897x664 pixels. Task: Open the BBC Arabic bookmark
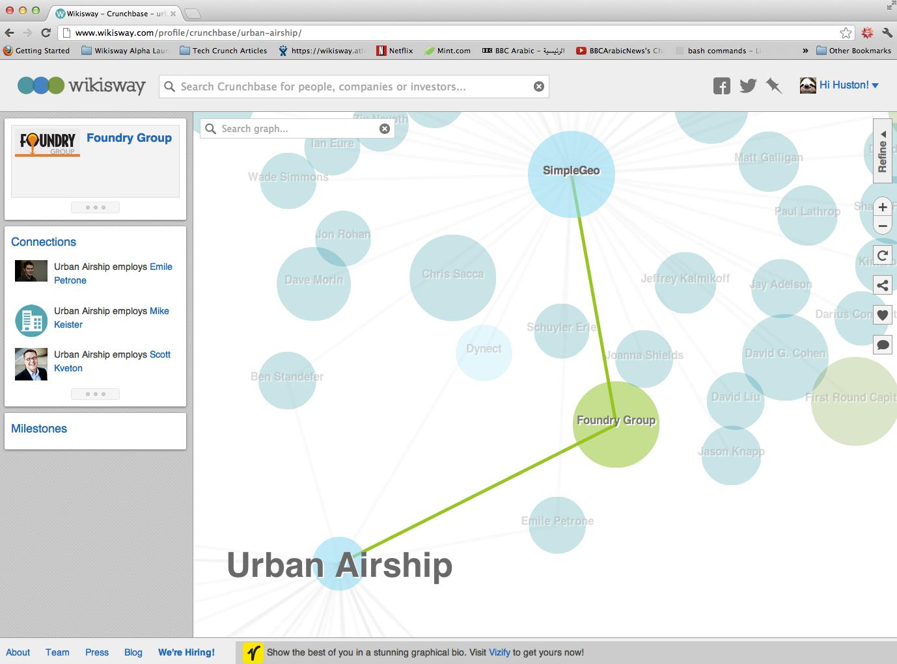[523, 51]
